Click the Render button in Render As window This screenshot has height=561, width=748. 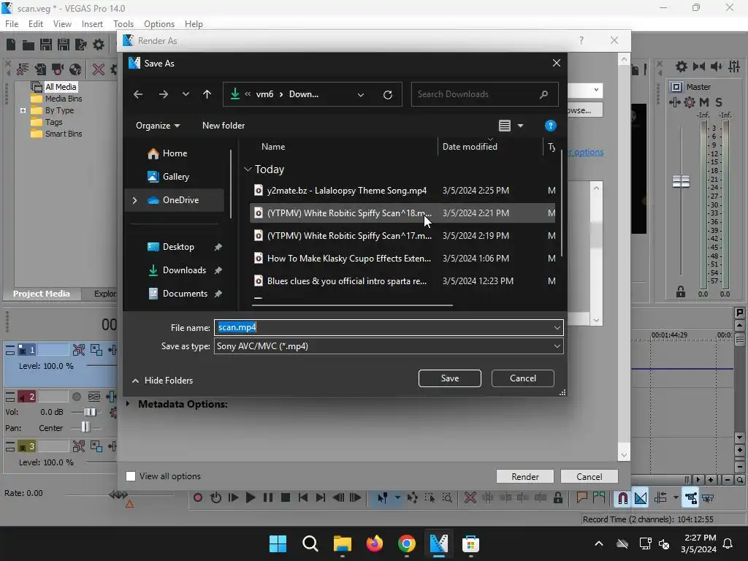[x=524, y=476]
